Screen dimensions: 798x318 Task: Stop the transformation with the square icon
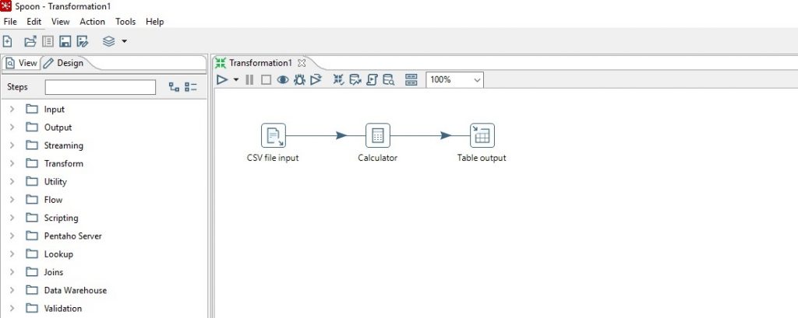click(x=266, y=80)
